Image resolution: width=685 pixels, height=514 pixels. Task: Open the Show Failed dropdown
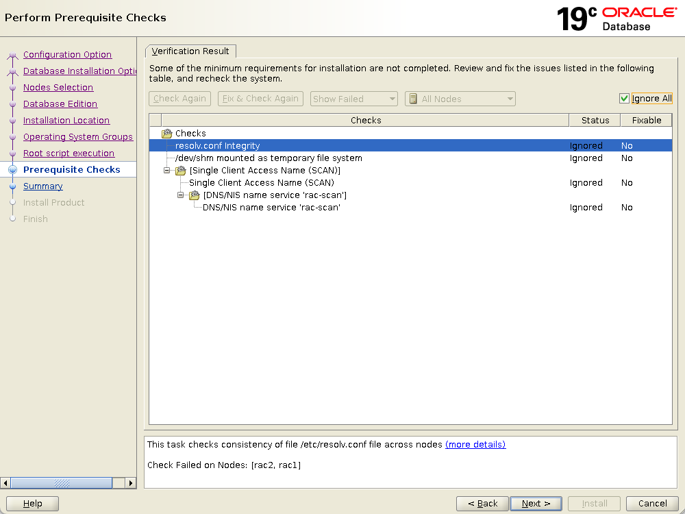pyautogui.click(x=353, y=99)
